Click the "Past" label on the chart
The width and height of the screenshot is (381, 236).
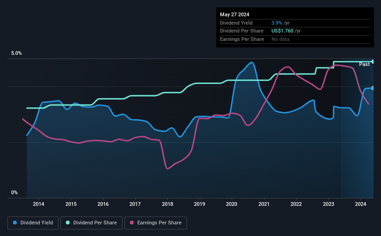[x=364, y=64]
